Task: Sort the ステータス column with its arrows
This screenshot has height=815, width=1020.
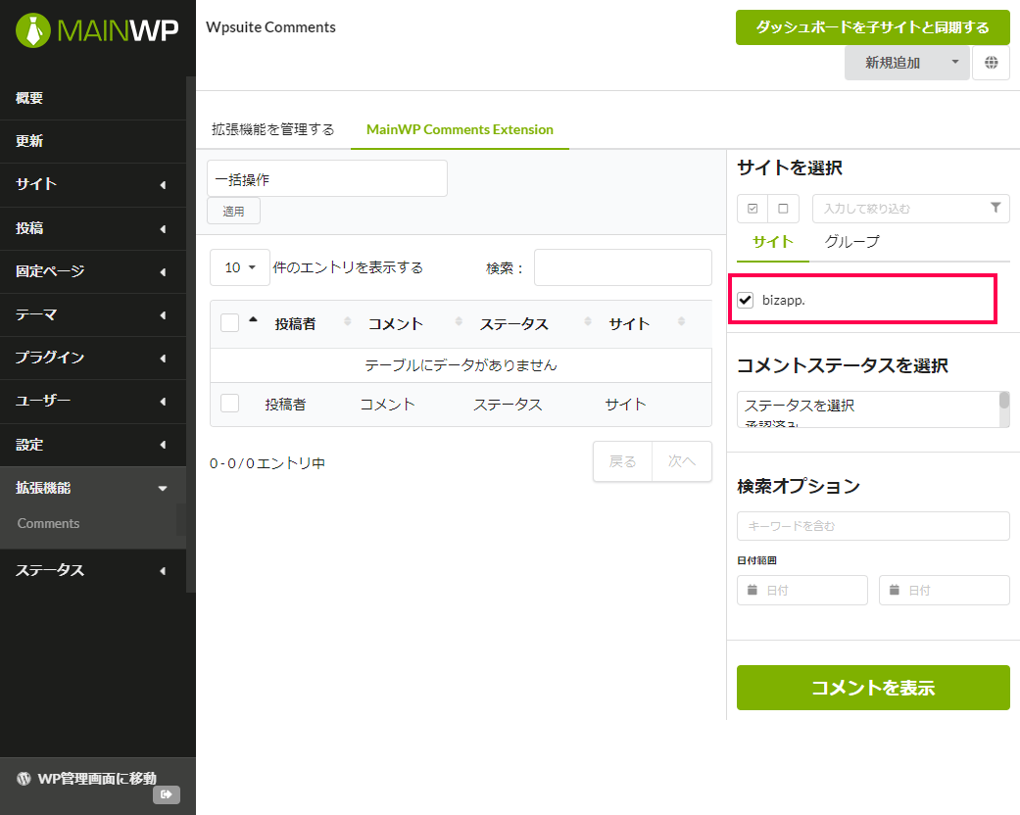Action: click(x=588, y=321)
